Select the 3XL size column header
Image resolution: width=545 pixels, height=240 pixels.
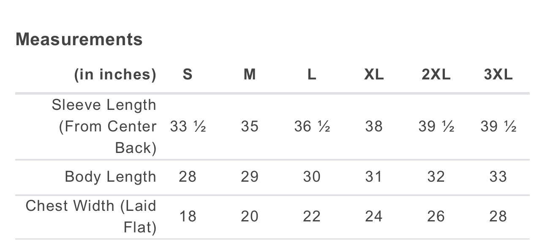pos(498,75)
